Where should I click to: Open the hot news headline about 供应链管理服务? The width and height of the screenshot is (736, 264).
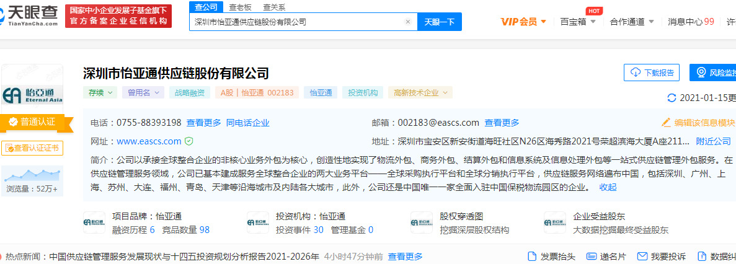pyautogui.click(x=185, y=257)
